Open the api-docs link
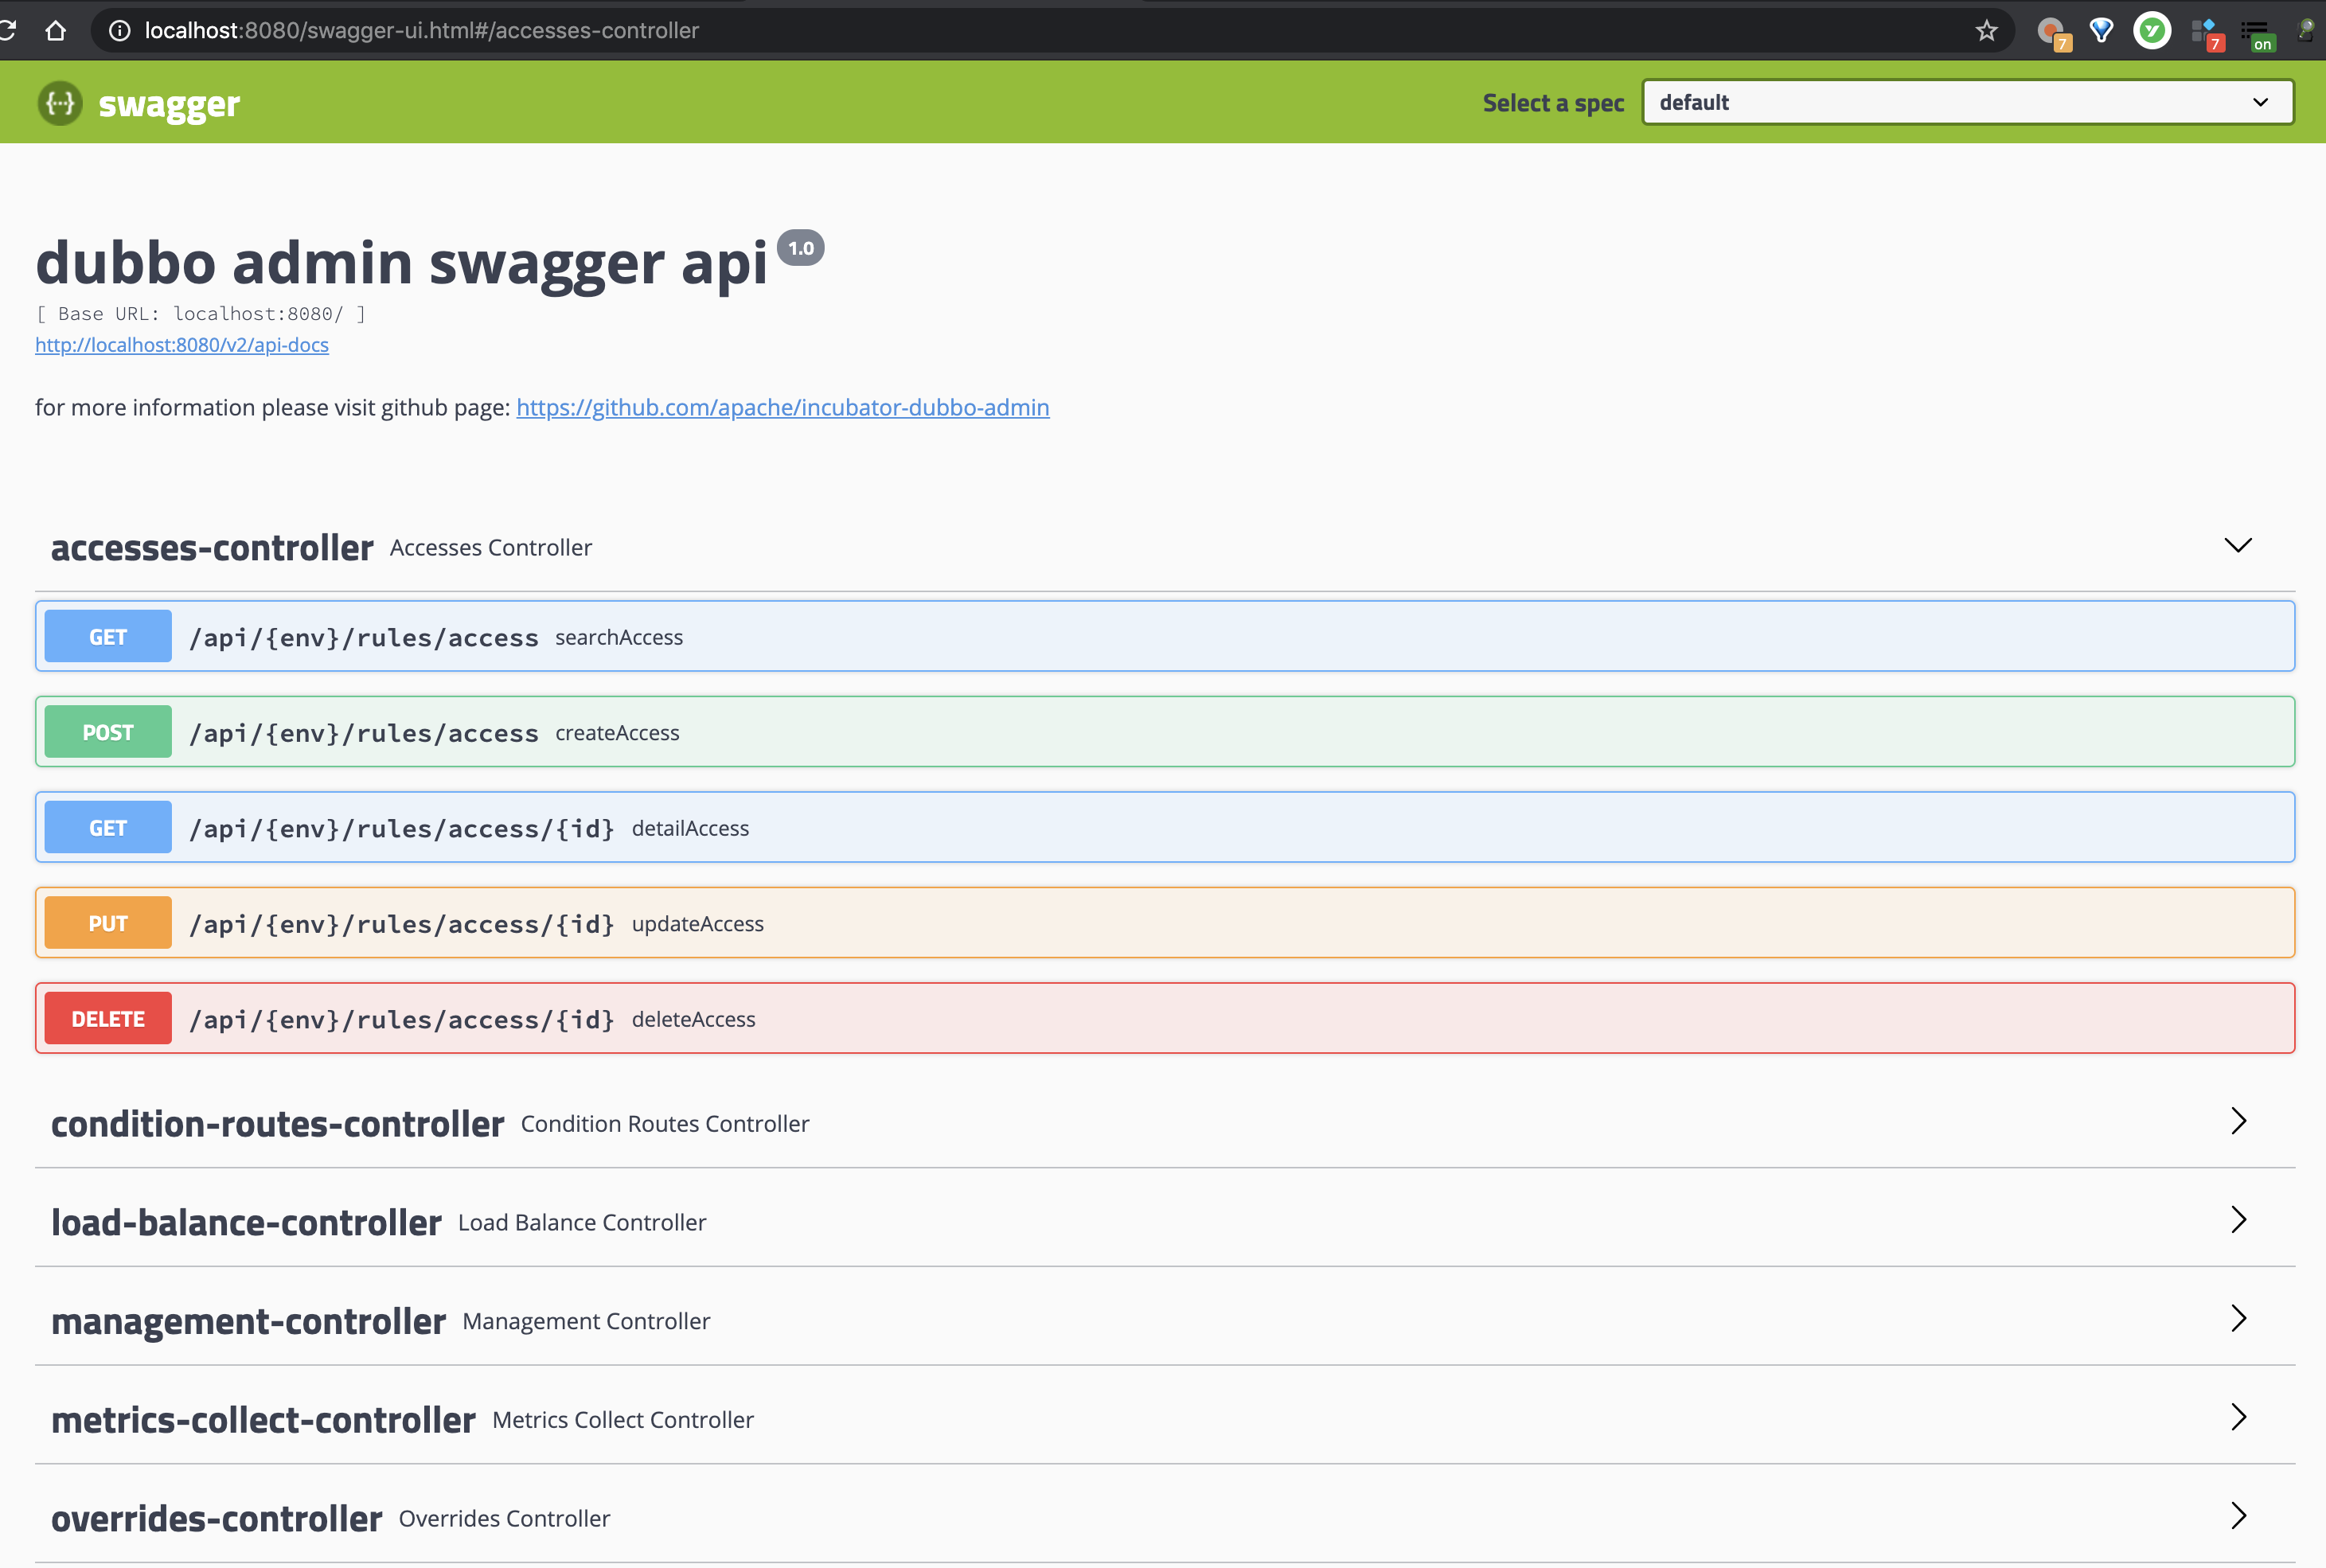Image resolution: width=2326 pixels, height=1568 pixels. click(x=181, y=344)
